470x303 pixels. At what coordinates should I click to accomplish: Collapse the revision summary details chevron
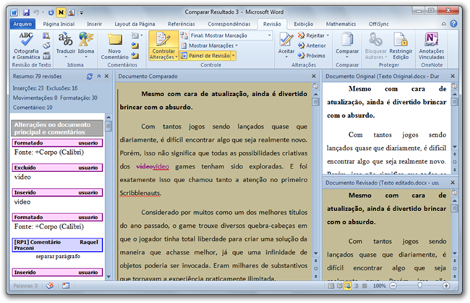(x=98, y=77)
